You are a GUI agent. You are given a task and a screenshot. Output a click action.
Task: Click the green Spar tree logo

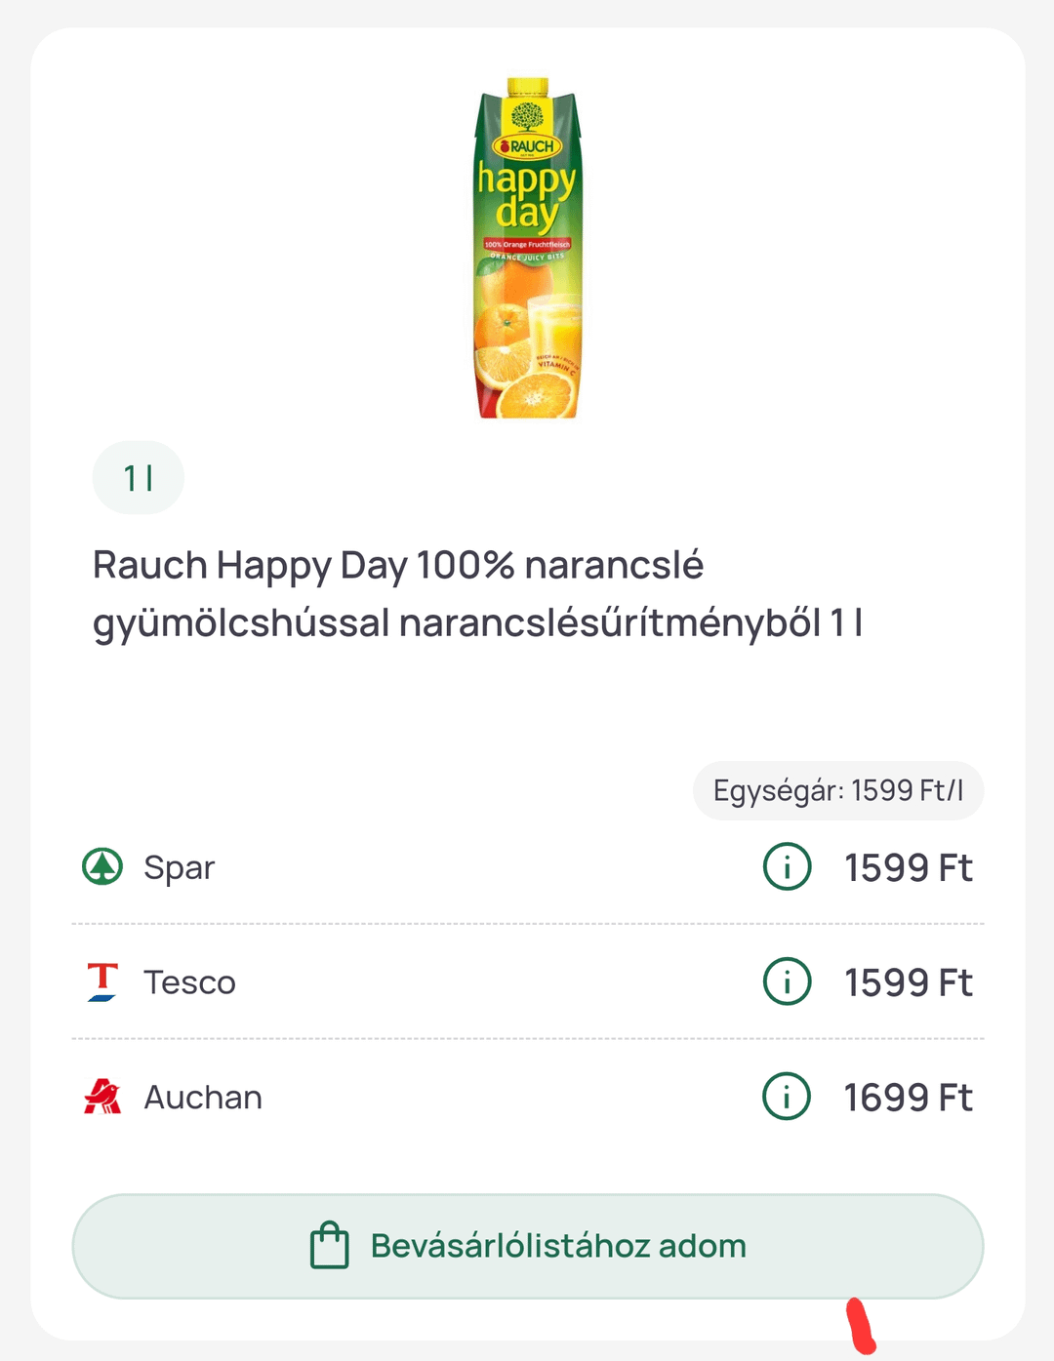pos(102,866)
